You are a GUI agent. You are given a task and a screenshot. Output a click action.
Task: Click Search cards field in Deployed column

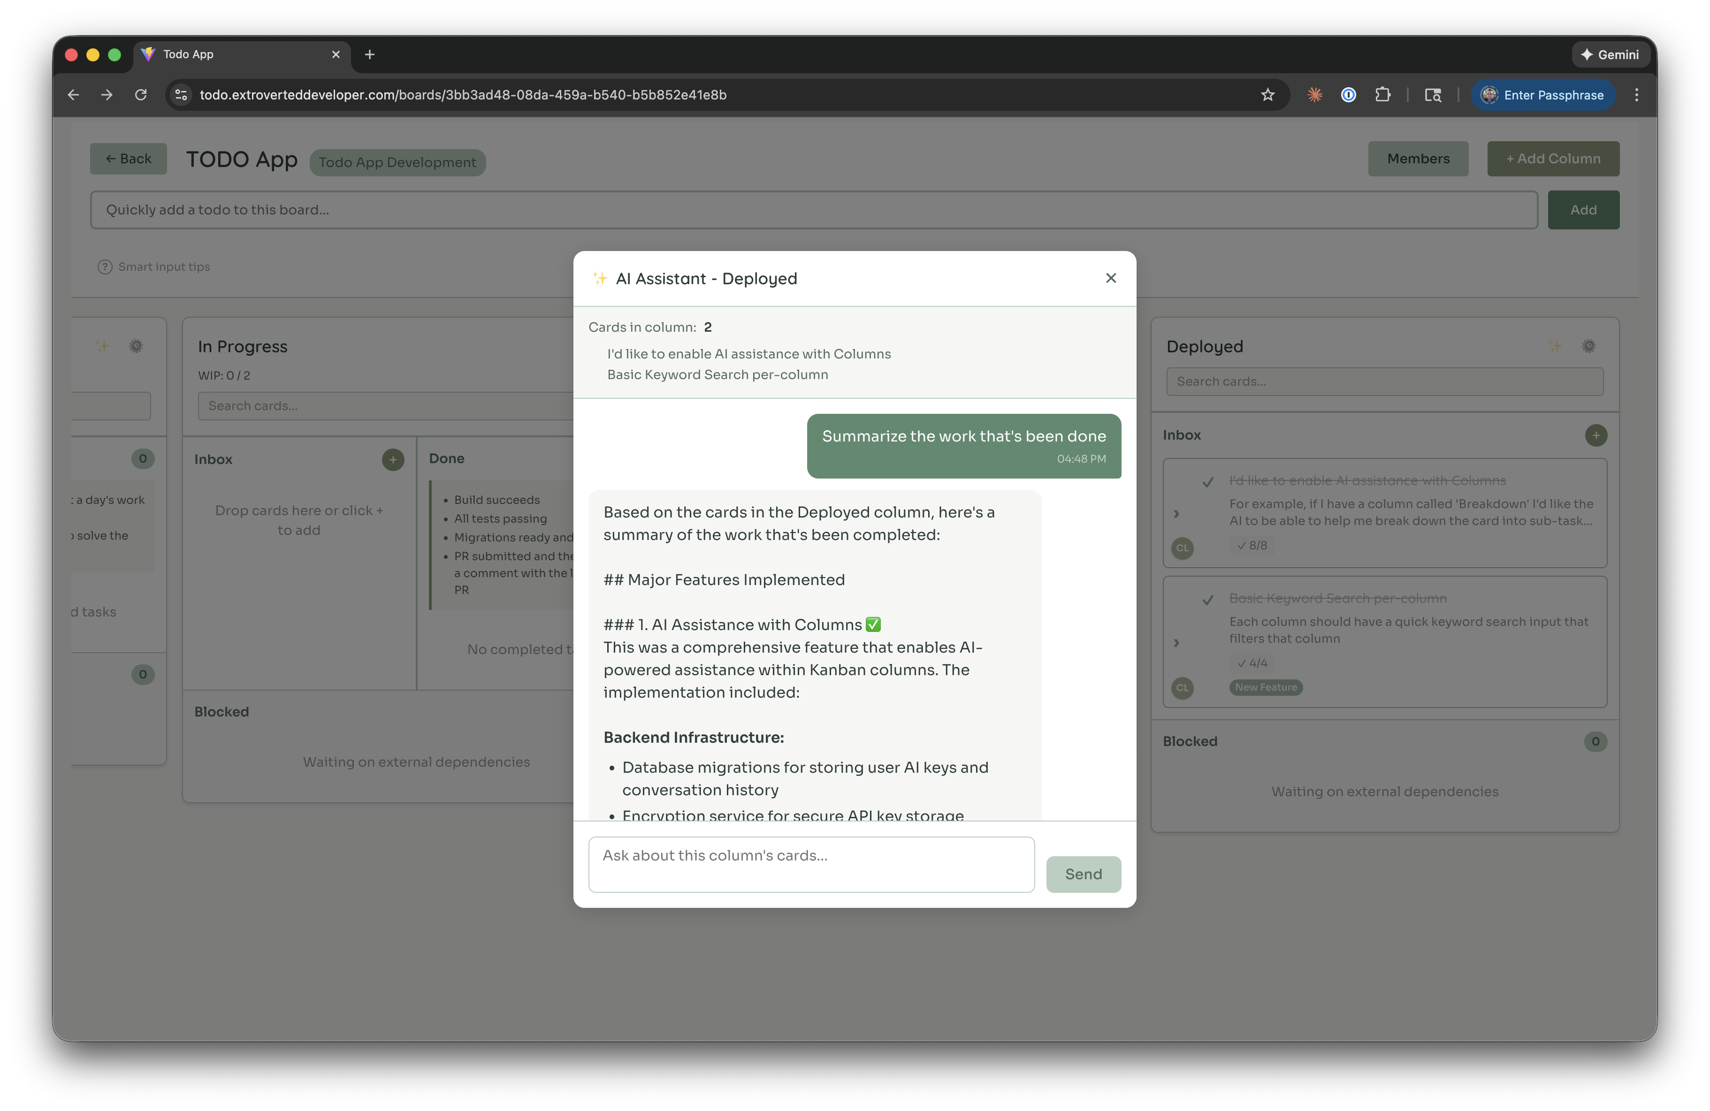[1384, 381]
